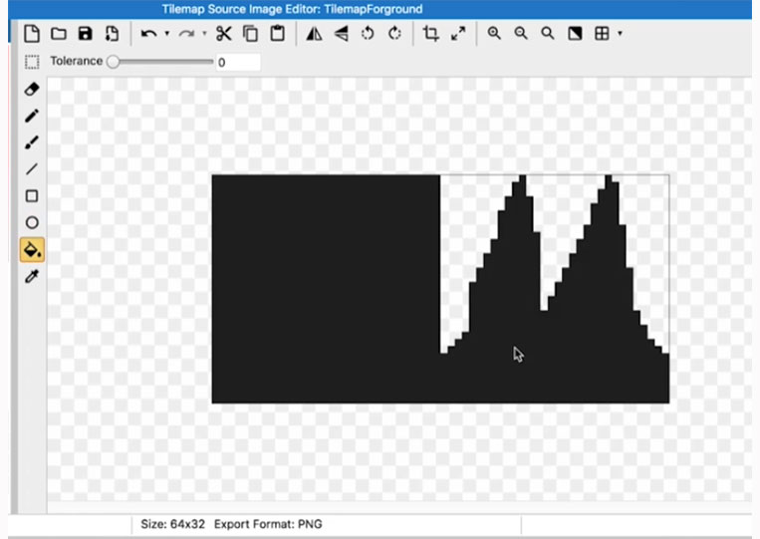Select the Pencil tool

[x=32, y=116]
